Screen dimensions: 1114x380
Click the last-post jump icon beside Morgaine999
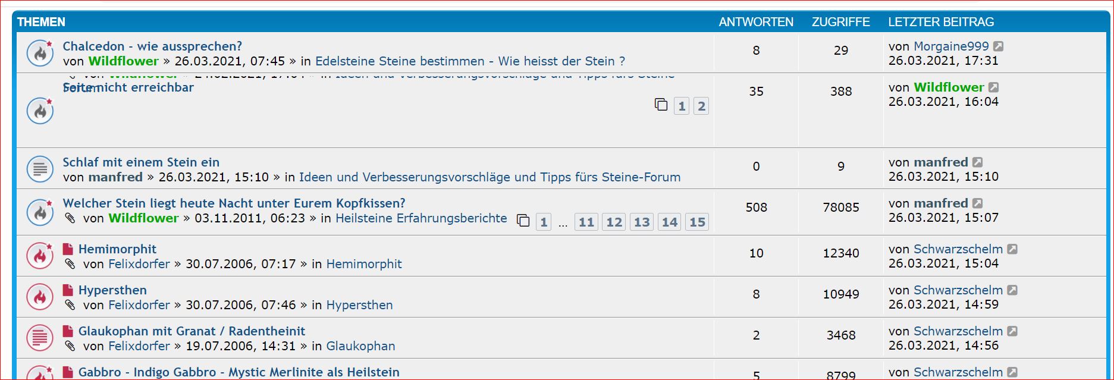point(999,46)
